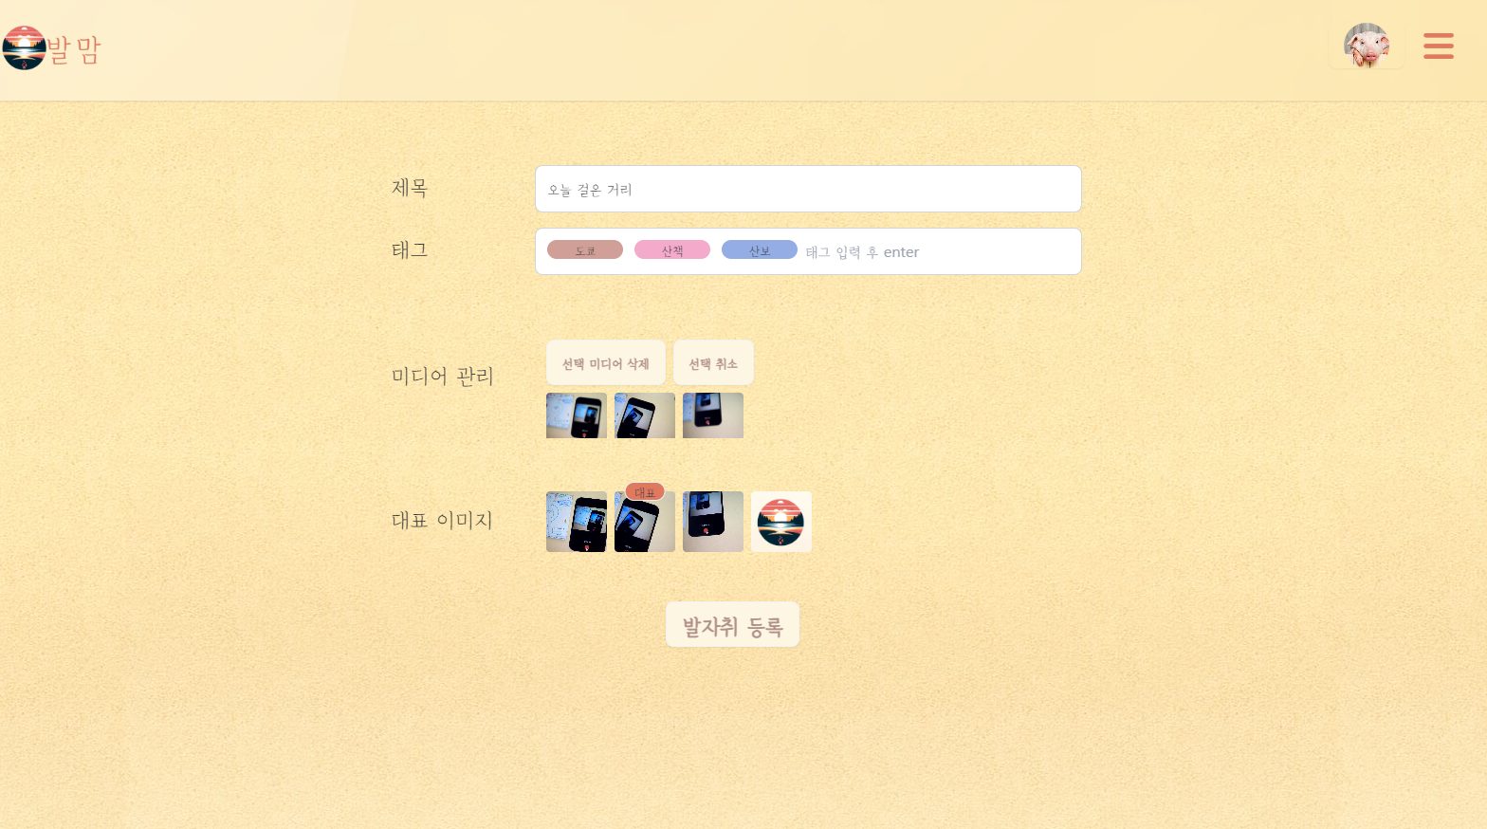The image size is (1487, 829).
Task: Select first media thumbnail in 미디어 관리
Action: click(577, 415)
